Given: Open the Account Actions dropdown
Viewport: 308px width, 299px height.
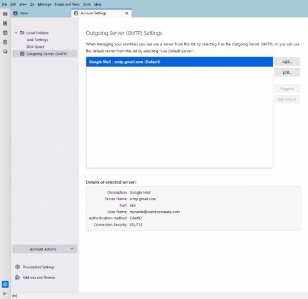Looking at the screenshot, I should 45,249.
